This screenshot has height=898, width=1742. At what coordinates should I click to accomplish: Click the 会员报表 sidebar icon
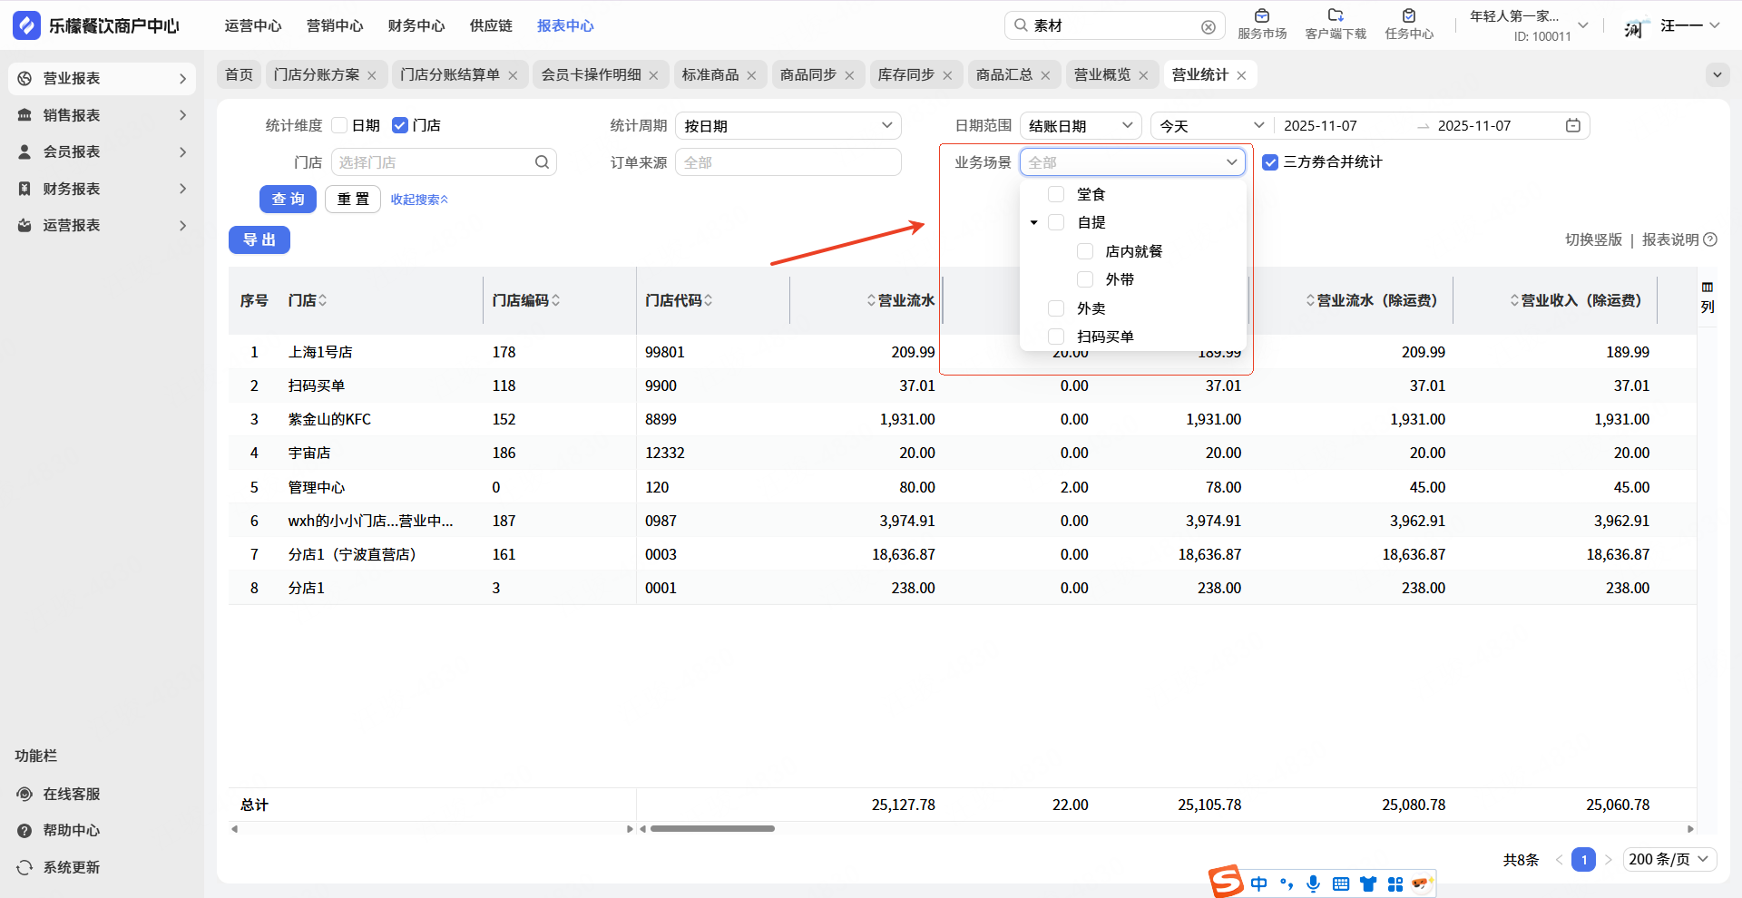[x=24, y=151]
